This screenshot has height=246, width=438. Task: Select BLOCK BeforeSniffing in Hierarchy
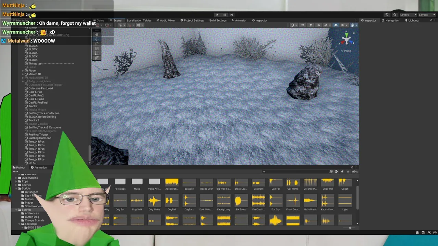click(42, 117)
